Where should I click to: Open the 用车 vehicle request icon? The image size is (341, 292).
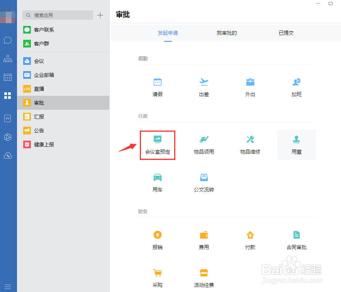pyautogui.click(x=157, y=182)
